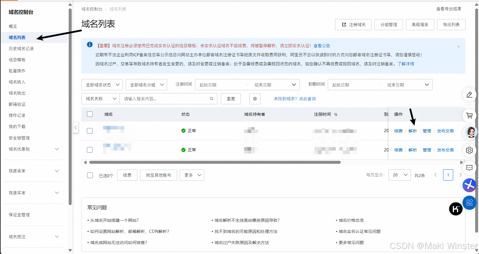Collapse the sidebar with the arrow handle
Screen dimensions: 479x254
(76, 127)
